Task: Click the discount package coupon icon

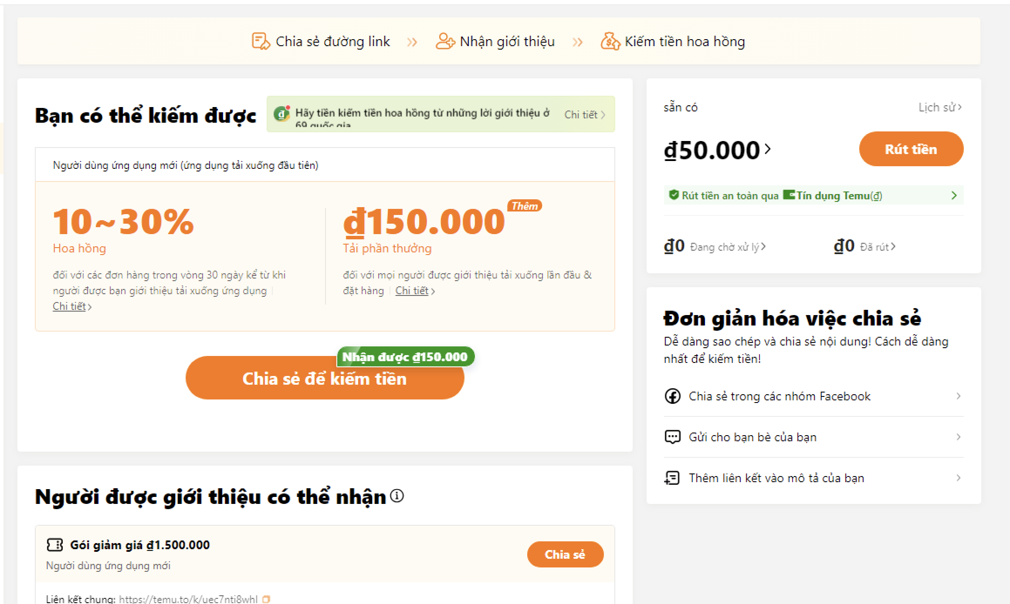Action: (x=54, y=545)
